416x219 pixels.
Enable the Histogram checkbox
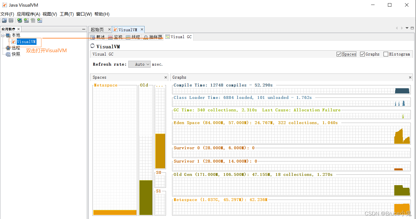[x=386, y=54]
